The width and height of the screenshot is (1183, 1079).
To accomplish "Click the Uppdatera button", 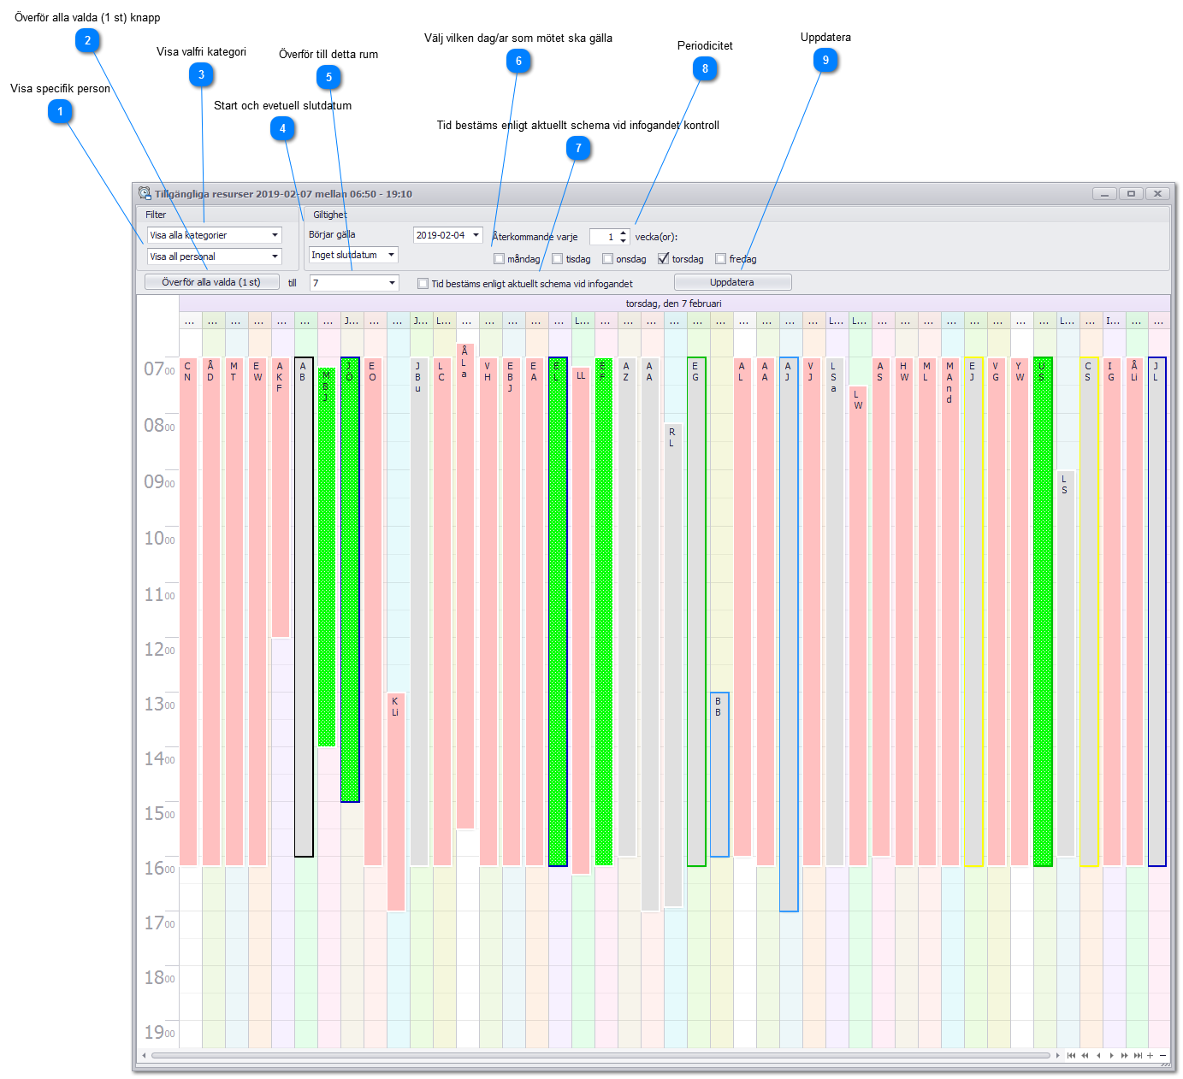I will (x=732, y=282).
